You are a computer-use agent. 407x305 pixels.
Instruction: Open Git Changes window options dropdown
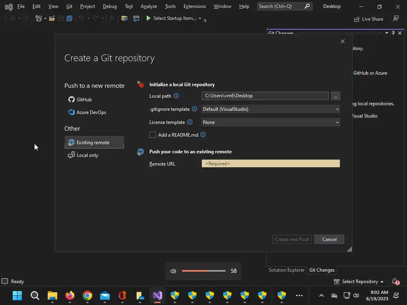click(387, 33)
